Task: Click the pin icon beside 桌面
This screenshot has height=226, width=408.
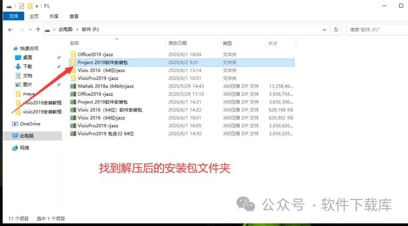Action: 59,58
